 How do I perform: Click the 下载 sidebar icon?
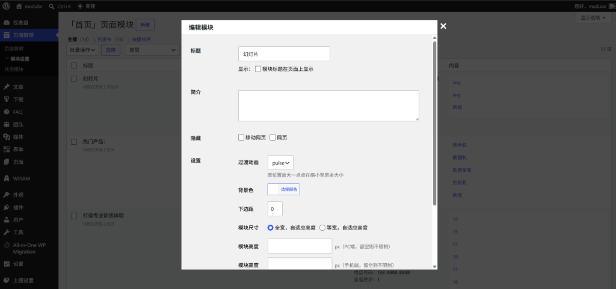[6, 100]
